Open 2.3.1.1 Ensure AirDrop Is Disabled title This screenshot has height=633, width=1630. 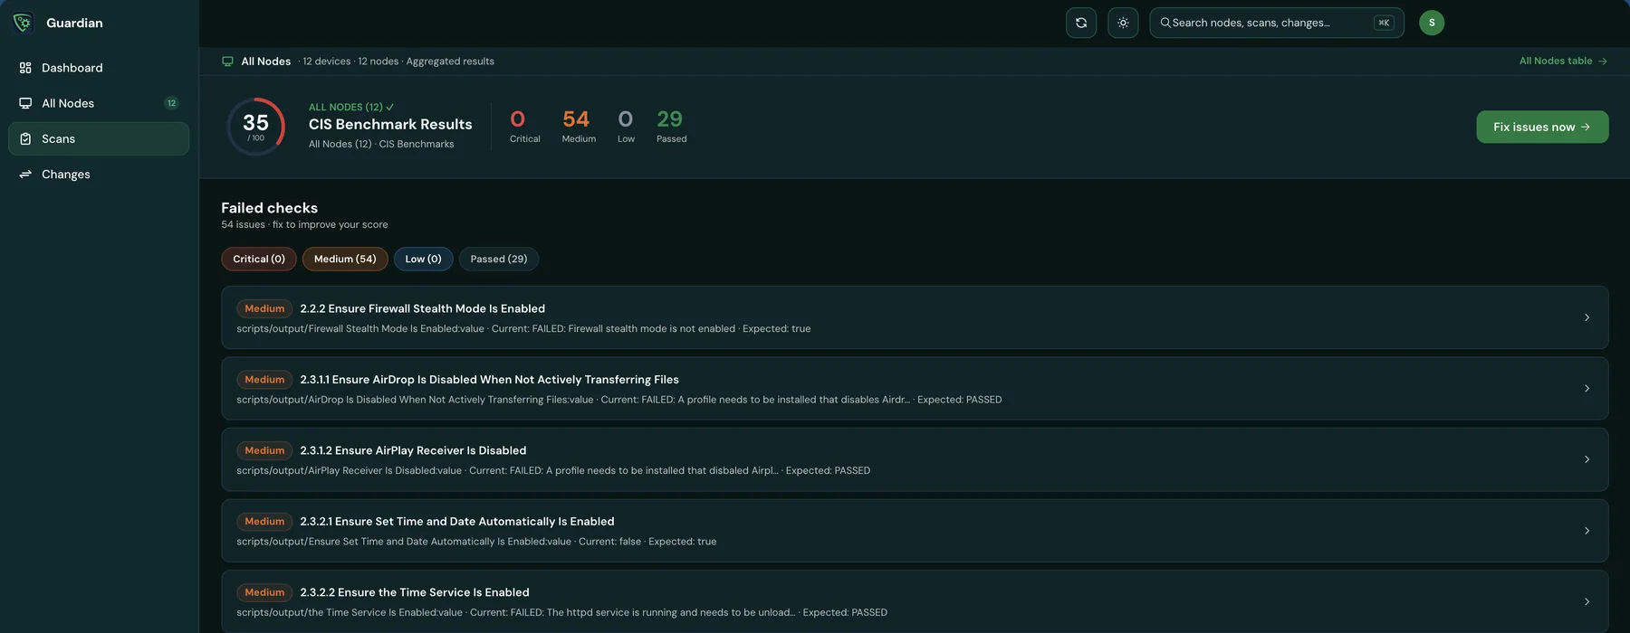coord(489,380)
